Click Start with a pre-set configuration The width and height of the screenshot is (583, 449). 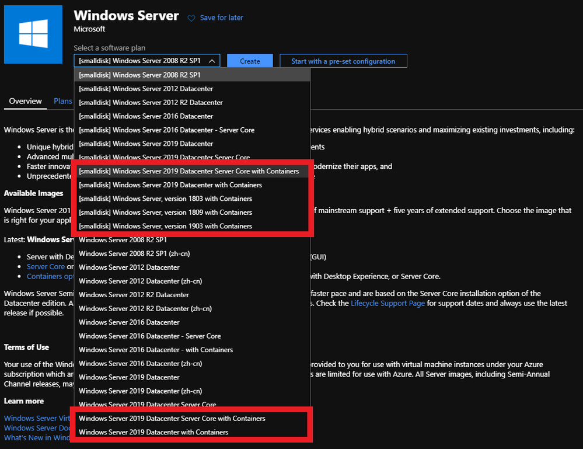[343, 61]
